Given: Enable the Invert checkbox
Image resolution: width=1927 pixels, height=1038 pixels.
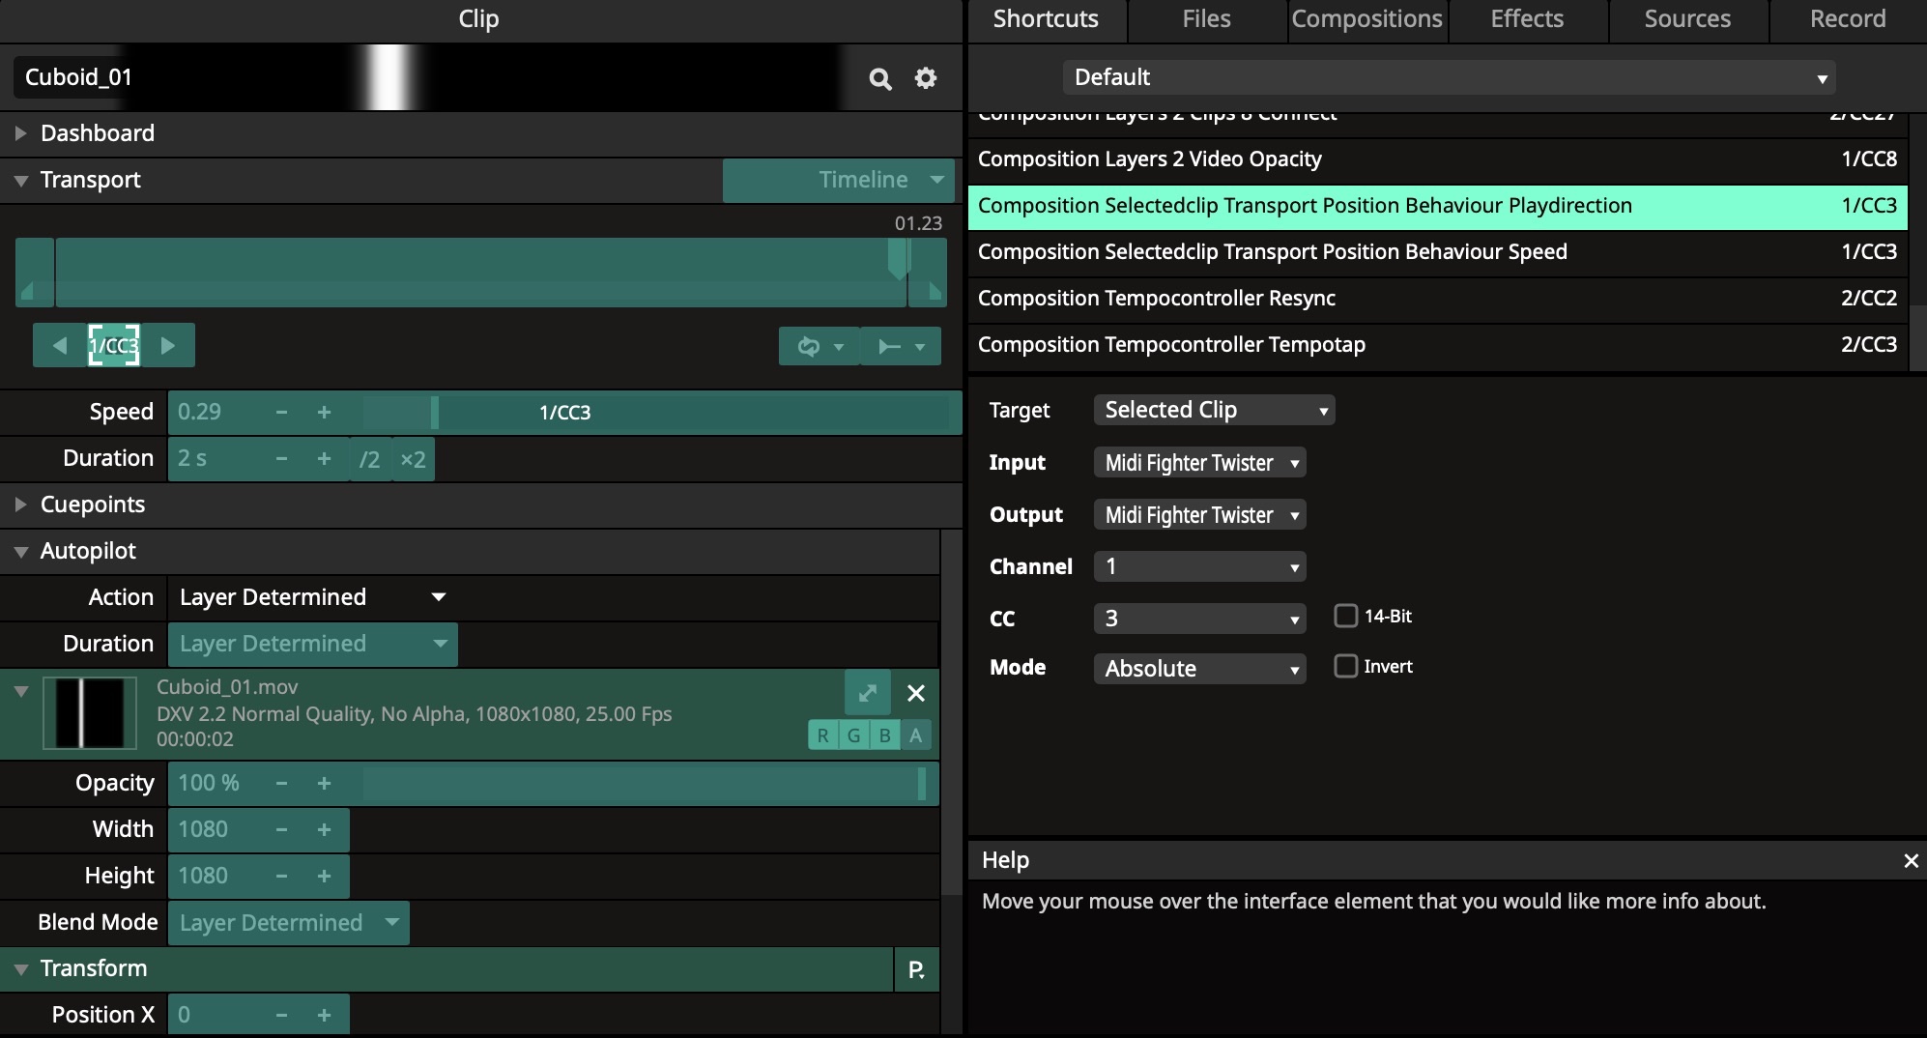Looking at the screenshot, I should [x=1345, y=666].
